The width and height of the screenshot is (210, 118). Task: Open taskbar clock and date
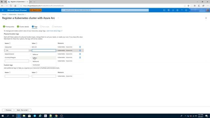[200, 116]
